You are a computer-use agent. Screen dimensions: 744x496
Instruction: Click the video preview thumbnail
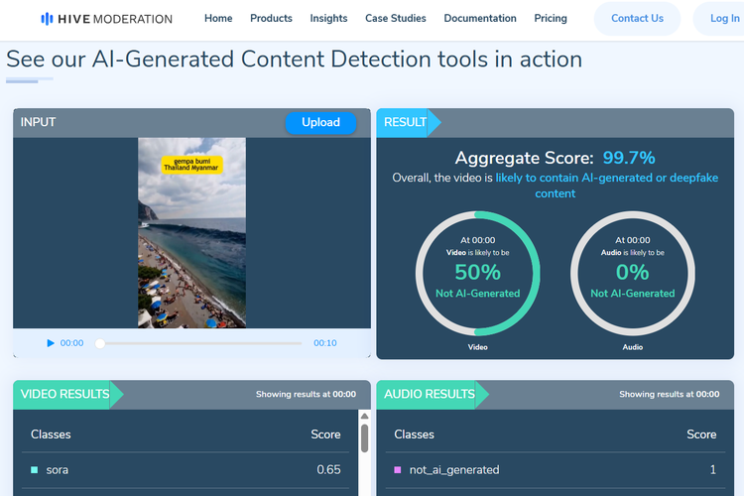tap(191, 233)
